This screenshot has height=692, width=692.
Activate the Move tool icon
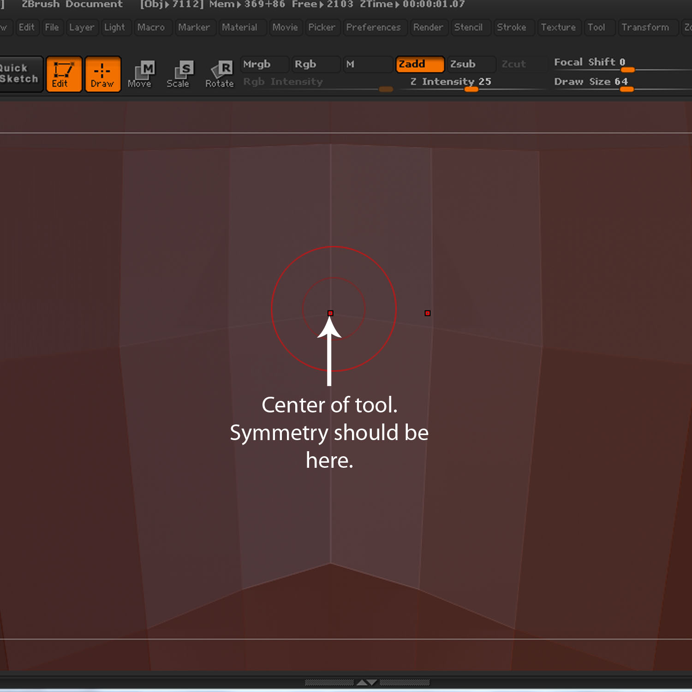[x=141, y=74]
